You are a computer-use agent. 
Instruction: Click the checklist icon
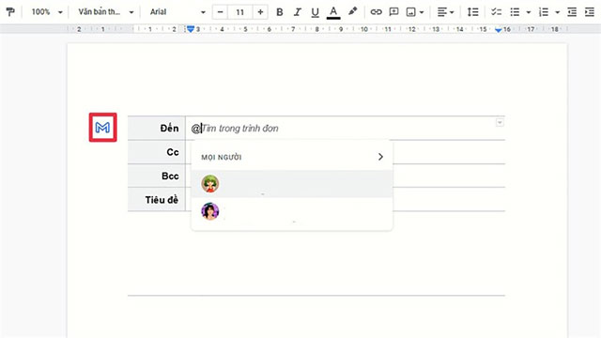(497, 12)
